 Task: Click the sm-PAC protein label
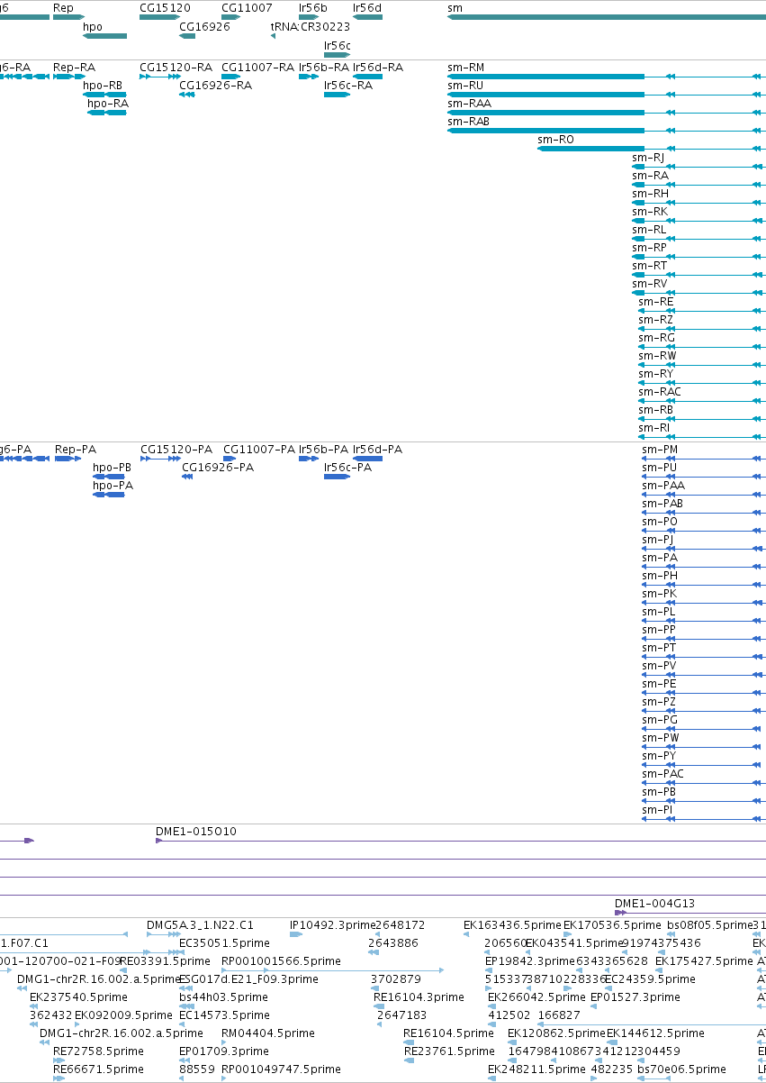click(662, 774)
